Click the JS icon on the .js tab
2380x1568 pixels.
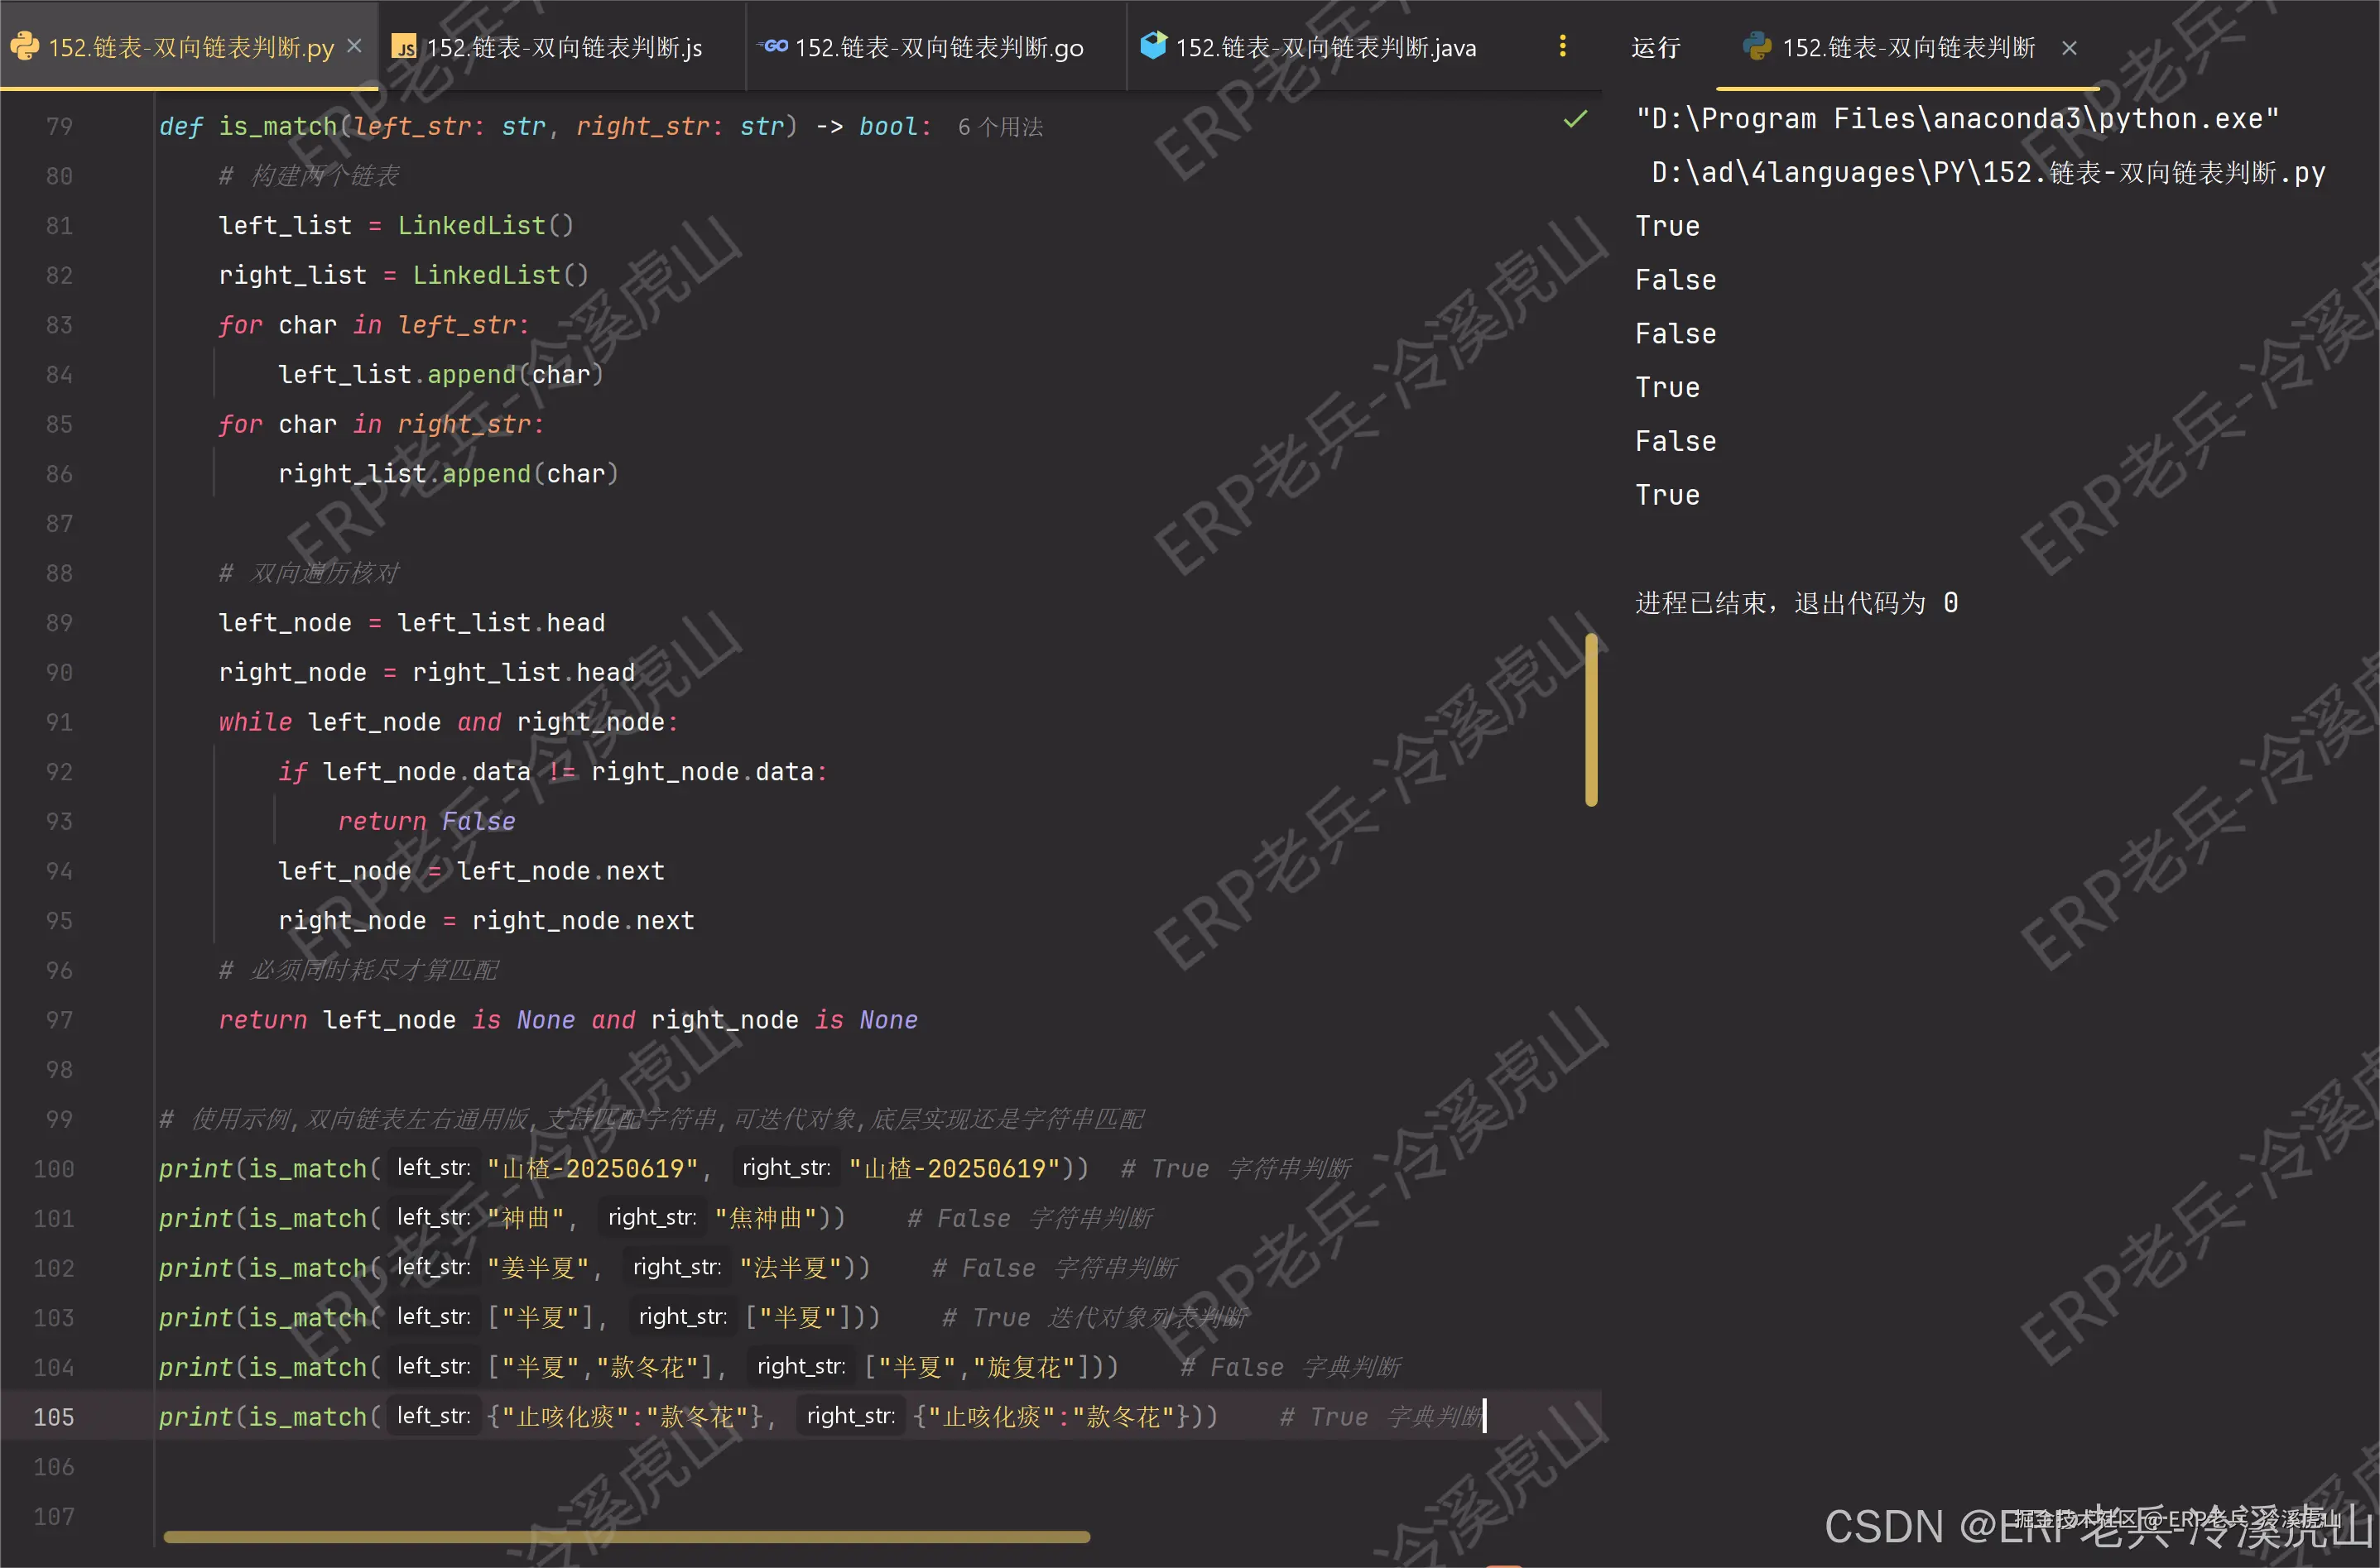(x=404, y=47)
